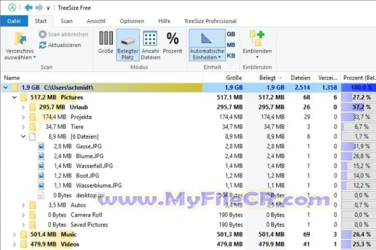Click the Wasserblume.JPG image icon
The width and height of the screenshot is (376, 250).
click(x=41, y=185)
